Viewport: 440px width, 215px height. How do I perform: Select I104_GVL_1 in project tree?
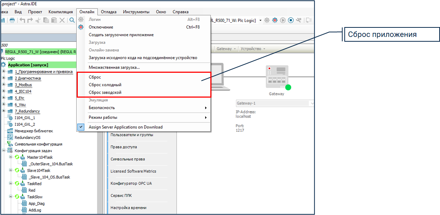(x=24, y=118)
